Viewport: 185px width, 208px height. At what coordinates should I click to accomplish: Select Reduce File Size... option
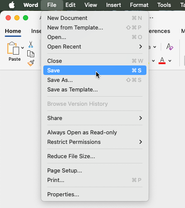pos(95,156)
